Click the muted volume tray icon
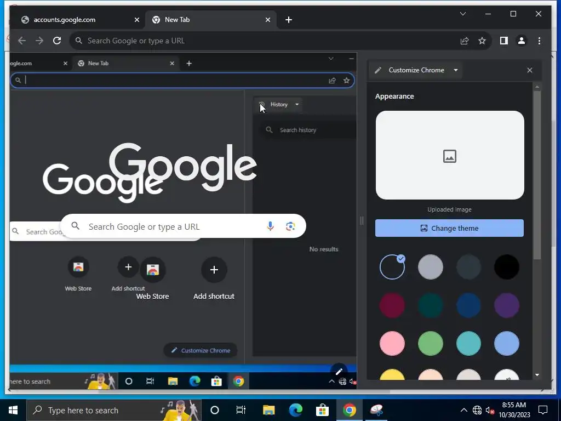 point(490,410)
